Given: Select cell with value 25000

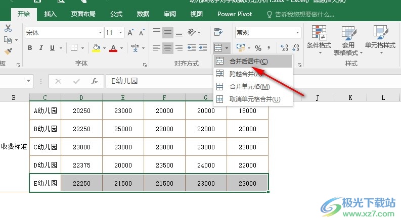Looking at the screenshot, I should pos(123,129).
